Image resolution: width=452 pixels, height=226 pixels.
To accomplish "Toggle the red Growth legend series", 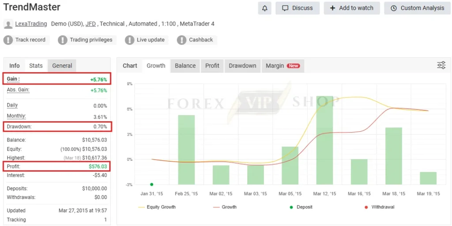I will coord(225,207).
